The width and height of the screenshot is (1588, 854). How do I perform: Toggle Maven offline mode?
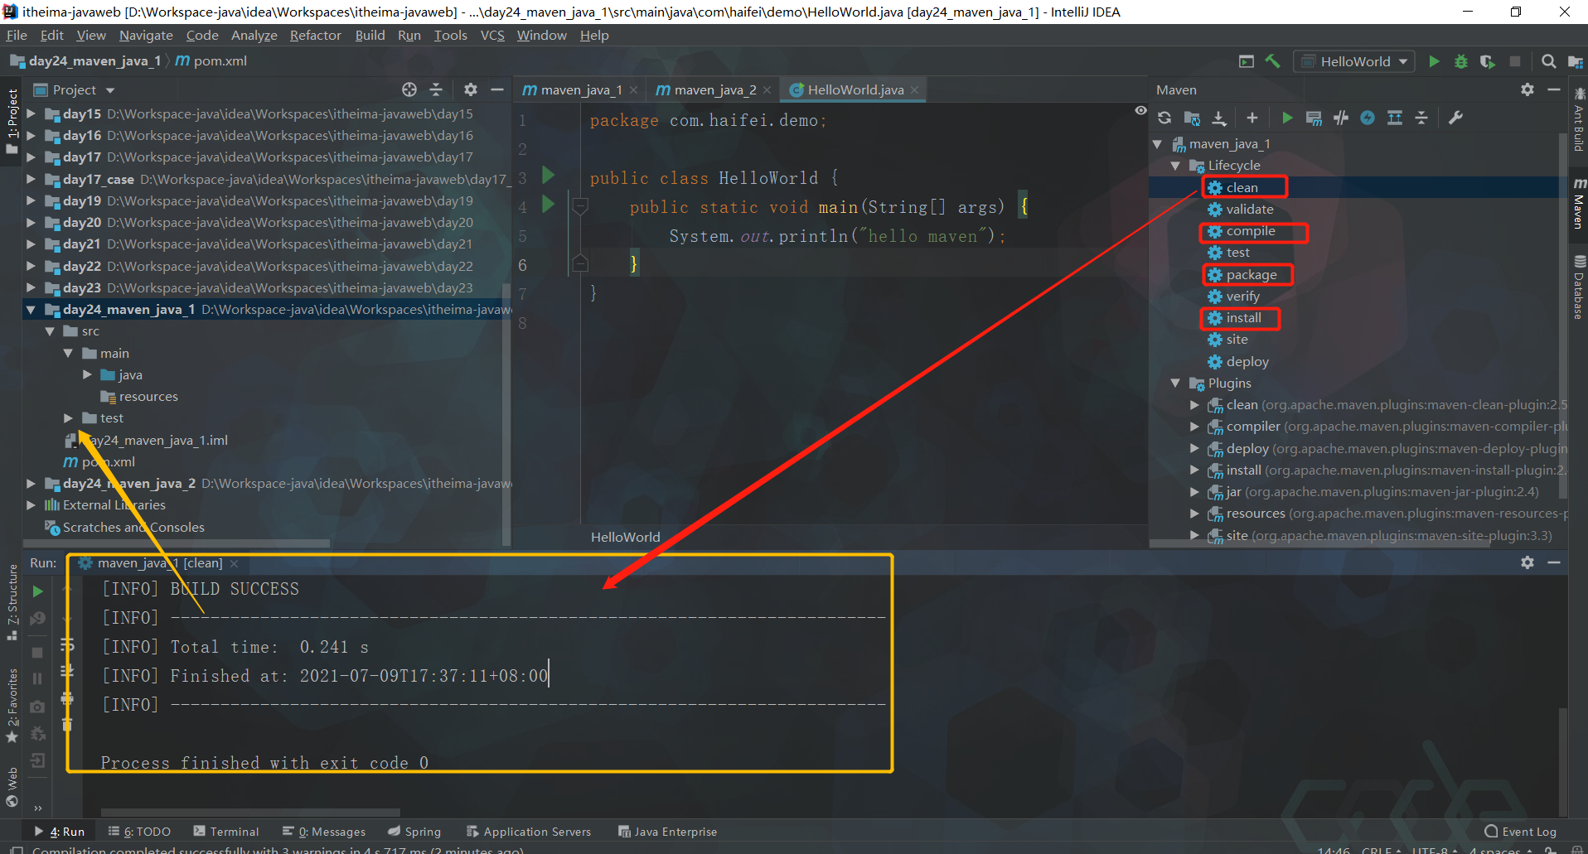[x=1341, y=118]
